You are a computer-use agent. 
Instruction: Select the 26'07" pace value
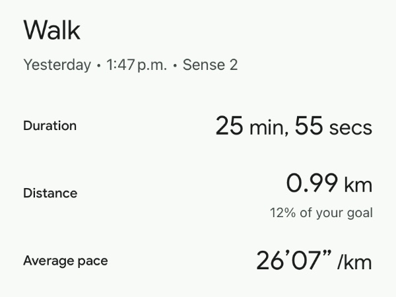pyautogui.click(x=293, y=261)
